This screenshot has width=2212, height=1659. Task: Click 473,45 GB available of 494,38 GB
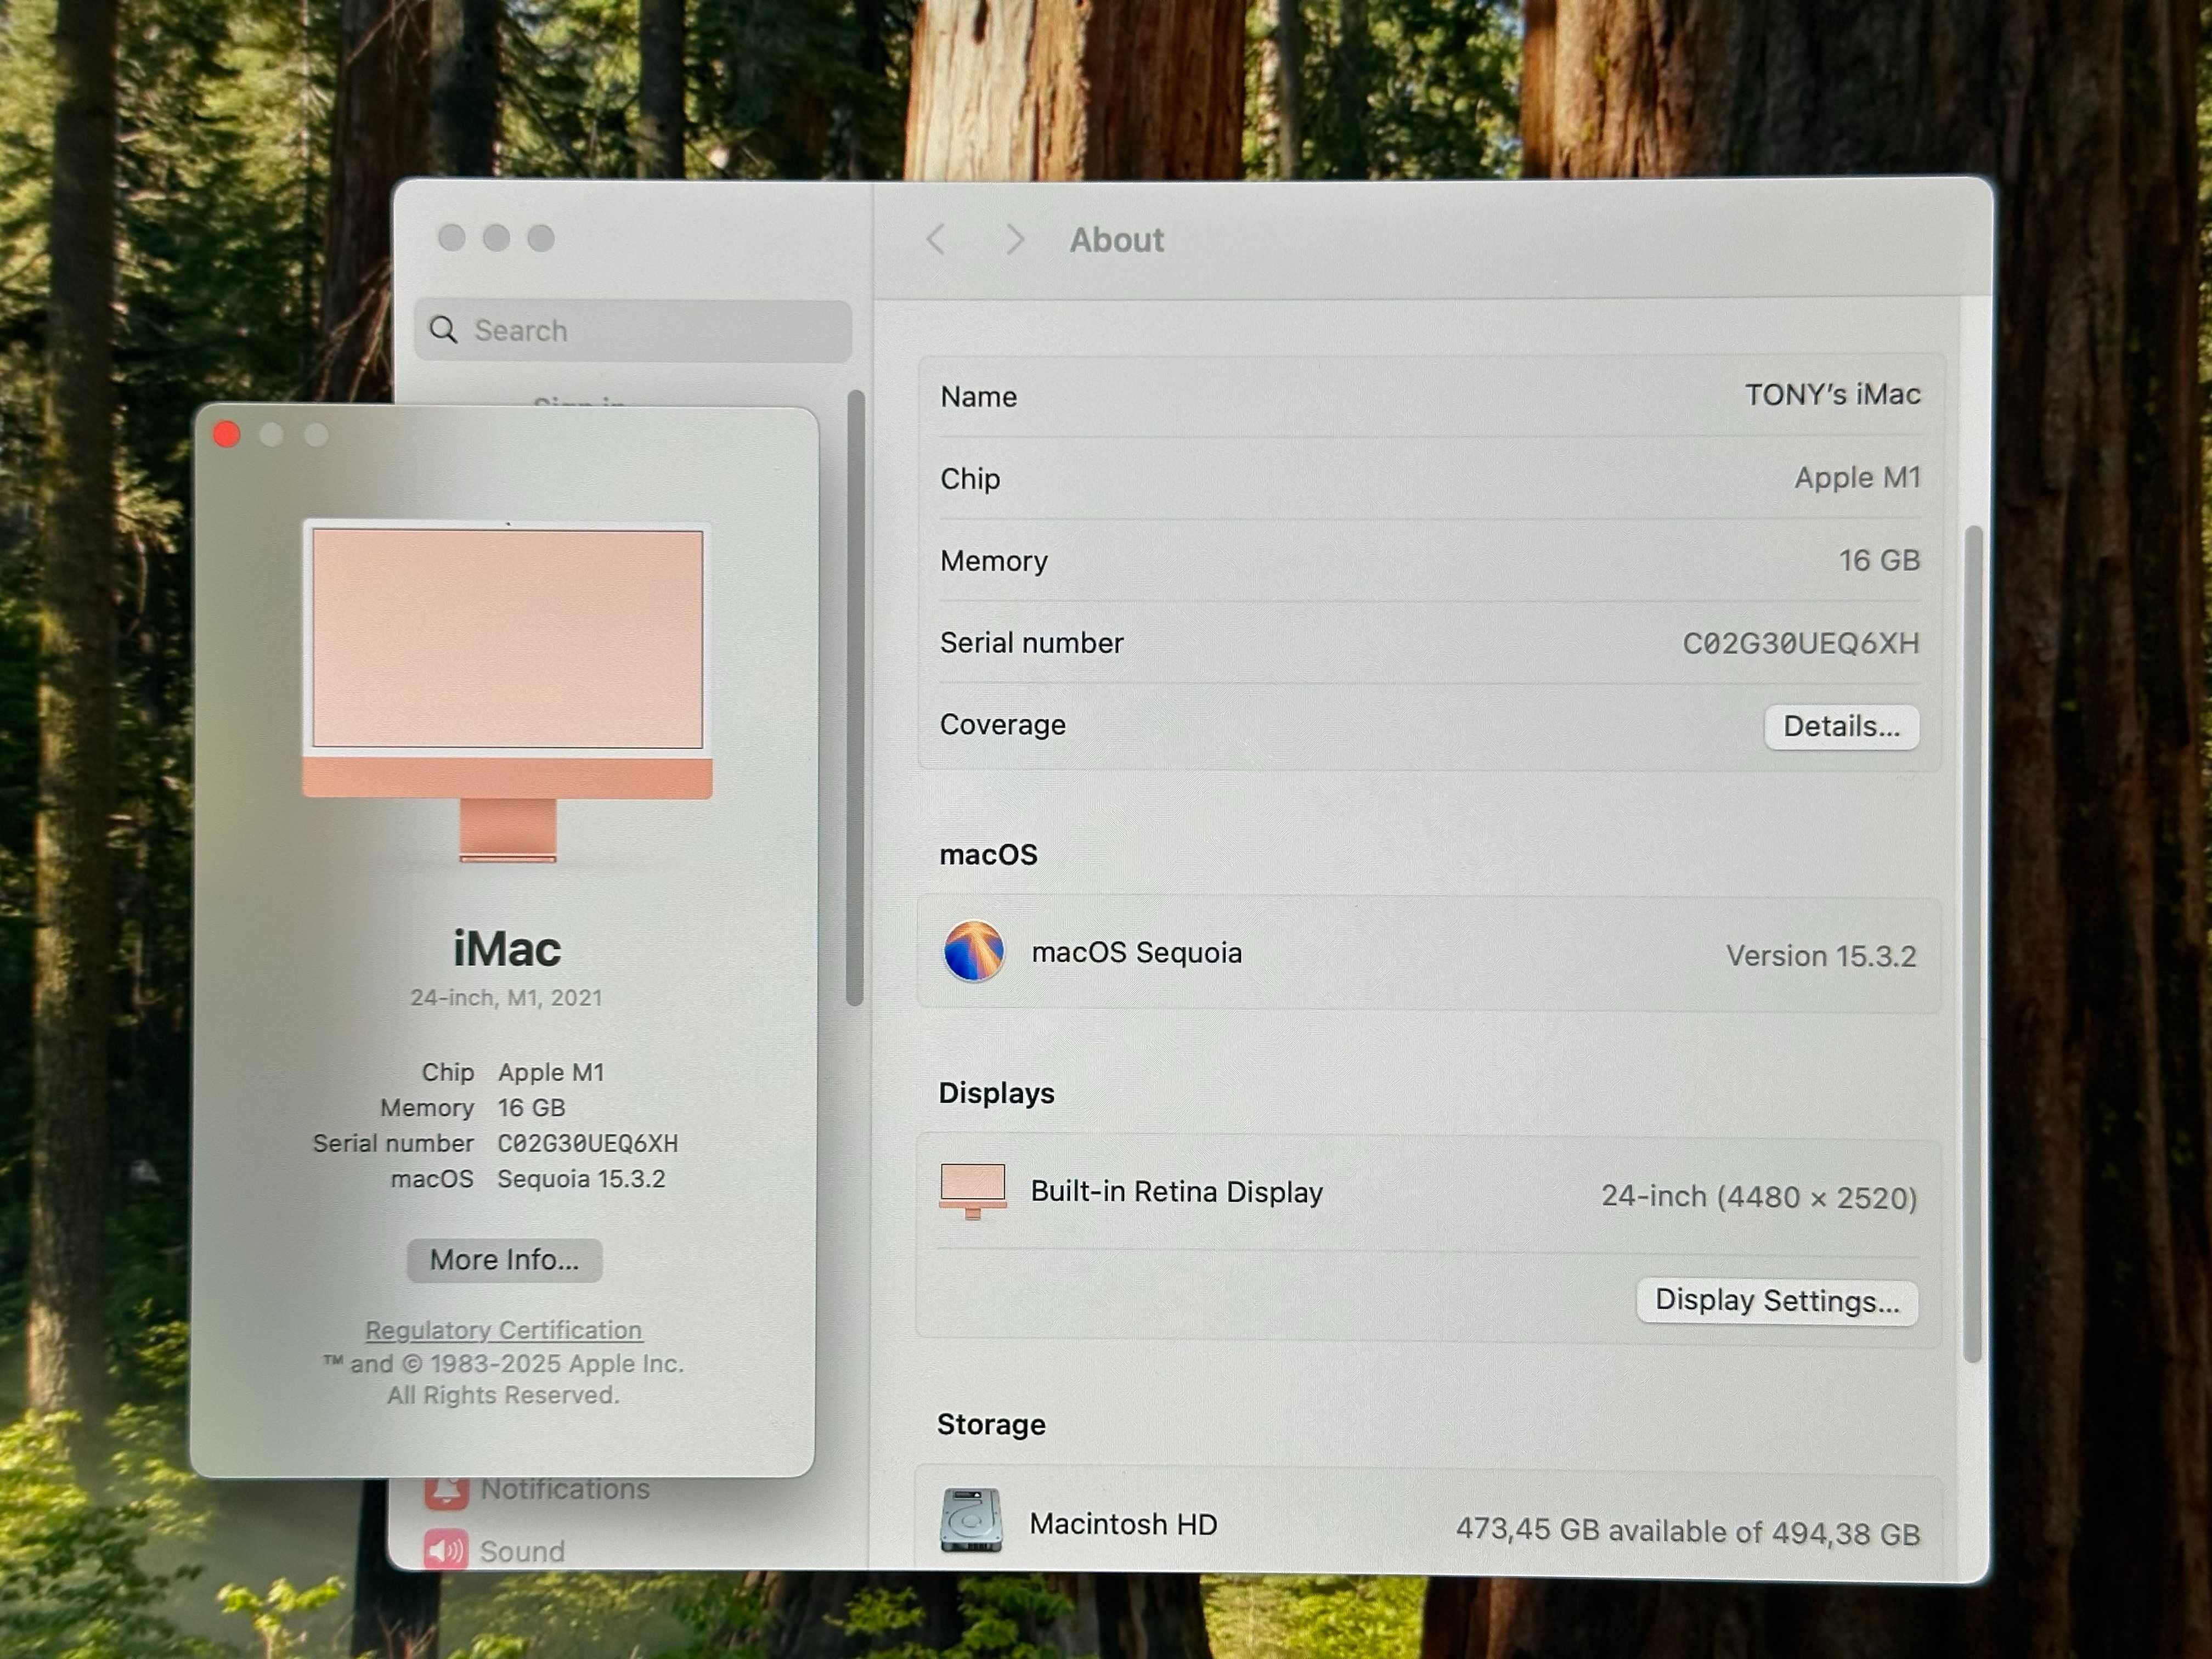1688,1531
